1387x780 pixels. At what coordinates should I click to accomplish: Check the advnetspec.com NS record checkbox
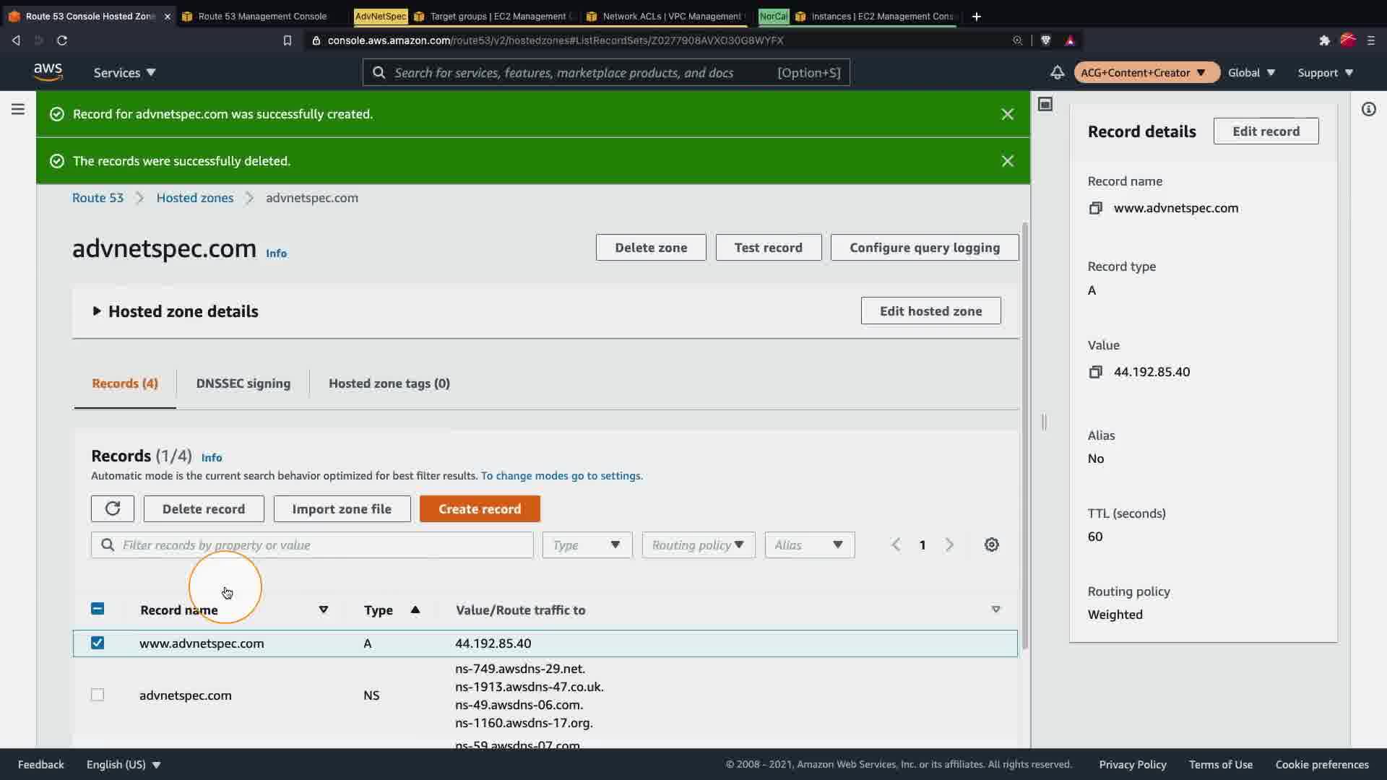(98, 695)
